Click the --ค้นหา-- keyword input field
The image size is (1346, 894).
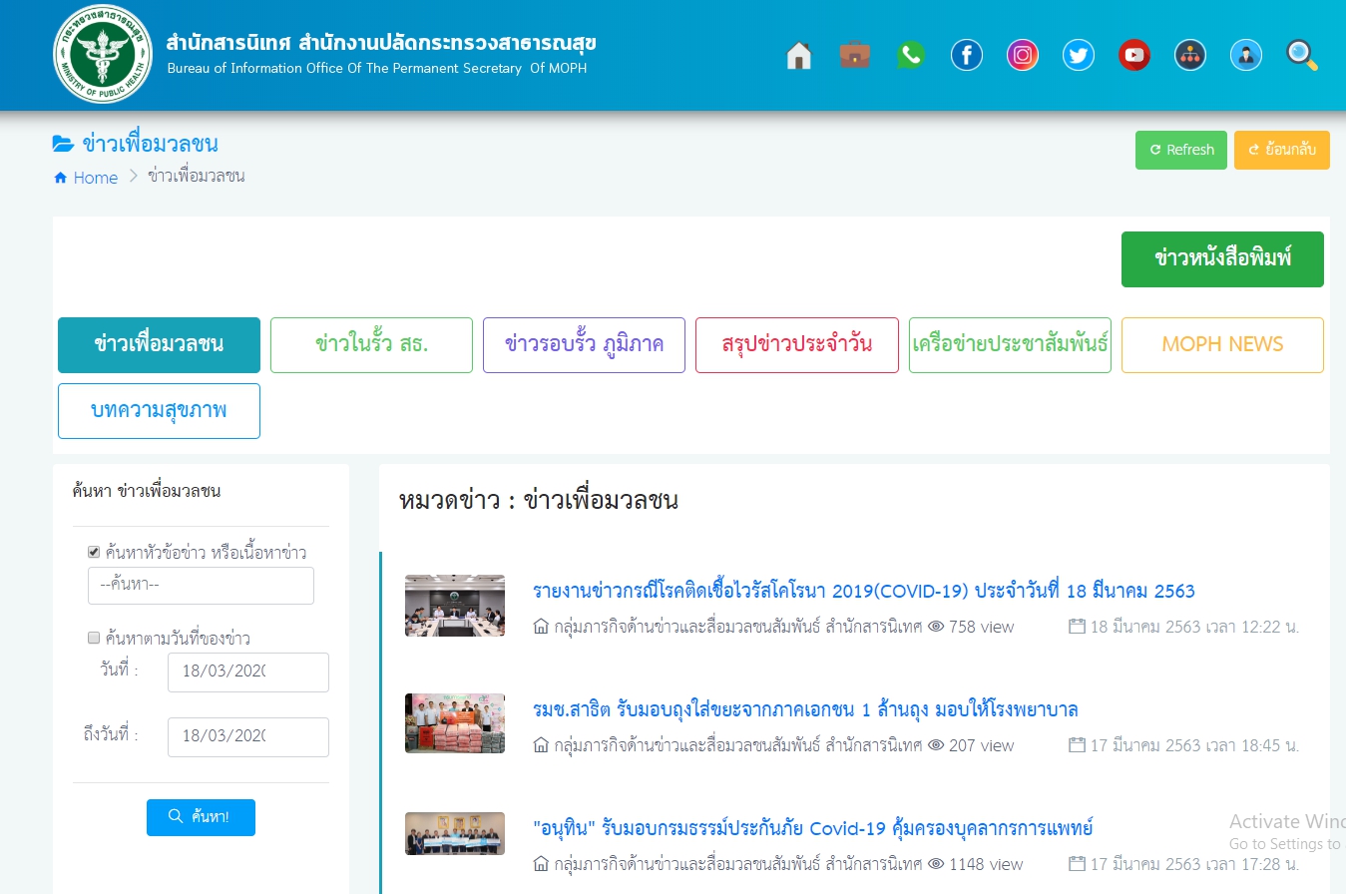click(201, 586)
